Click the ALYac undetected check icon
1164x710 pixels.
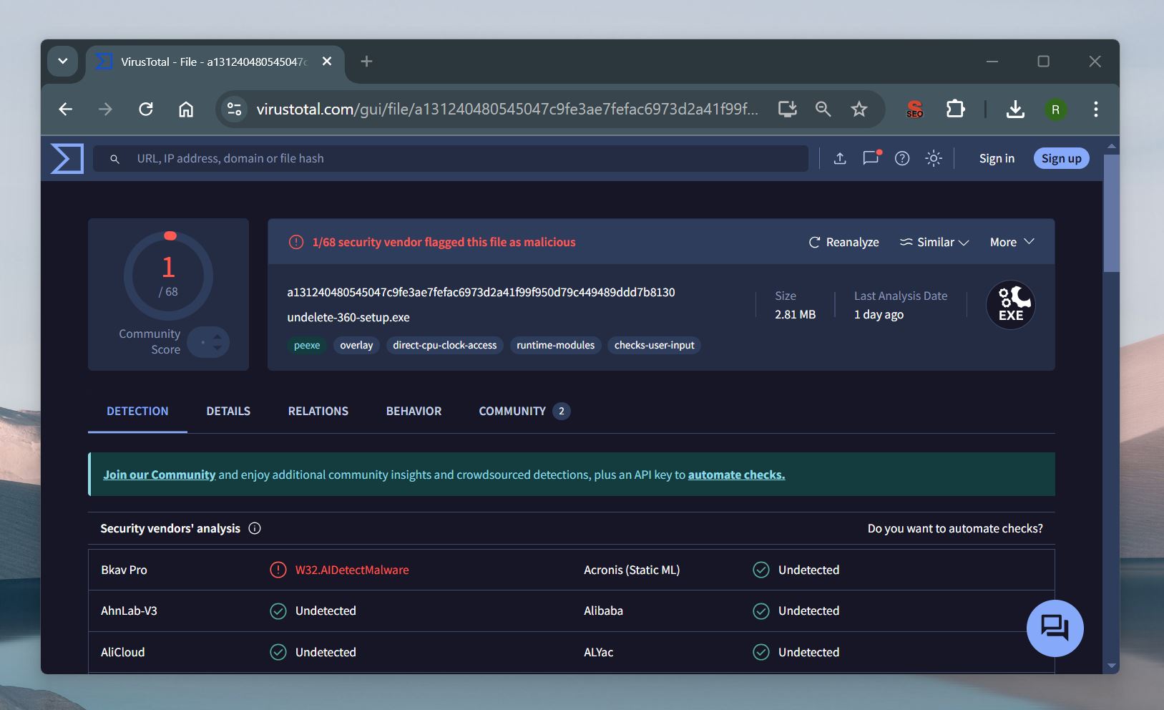(x=761, y=652)
